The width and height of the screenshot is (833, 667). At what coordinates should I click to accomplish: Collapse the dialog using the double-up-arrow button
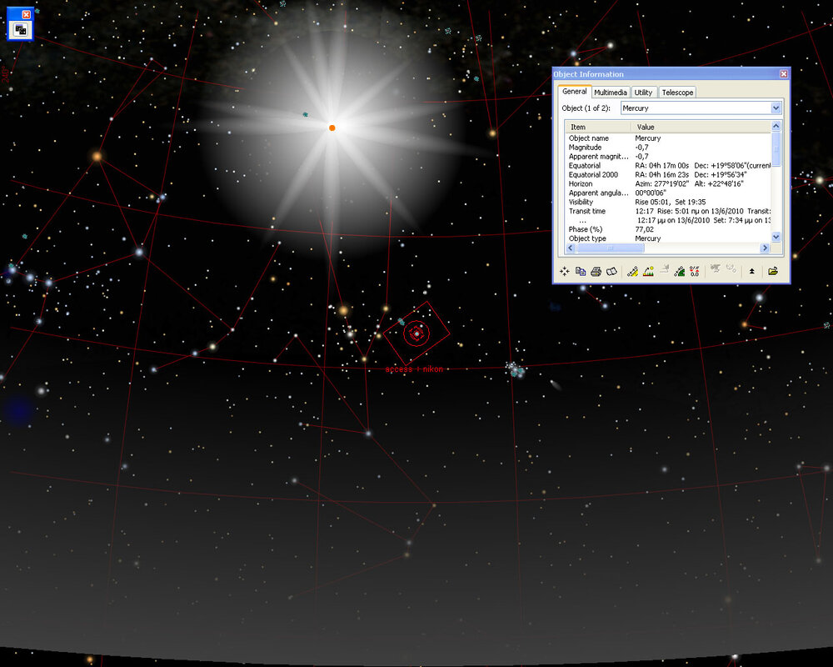(x=752, y=271)
